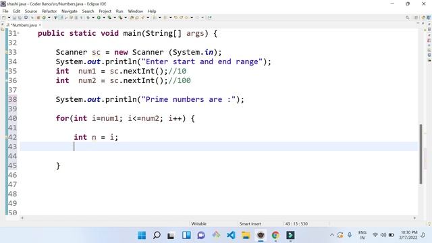Viewport: 432px width, 243px height.
Task: Show hidden system tray icons chevron
Action: (x=332, y=235)
